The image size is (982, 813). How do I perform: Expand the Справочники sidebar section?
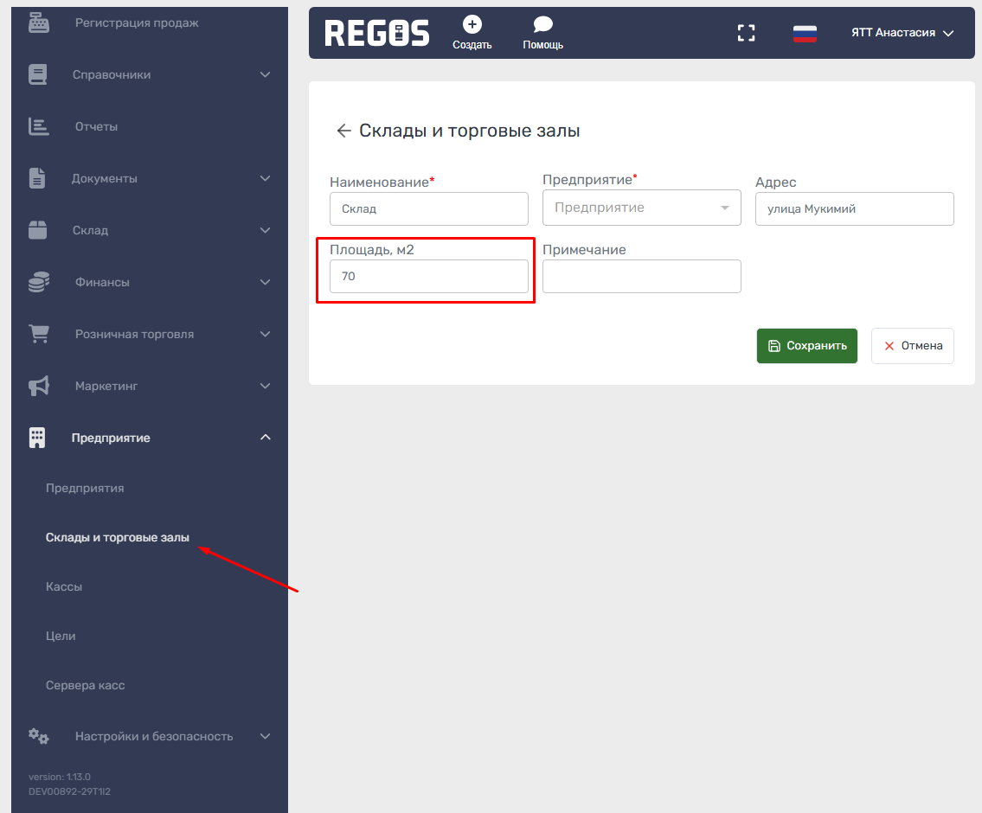click(265, 74)
